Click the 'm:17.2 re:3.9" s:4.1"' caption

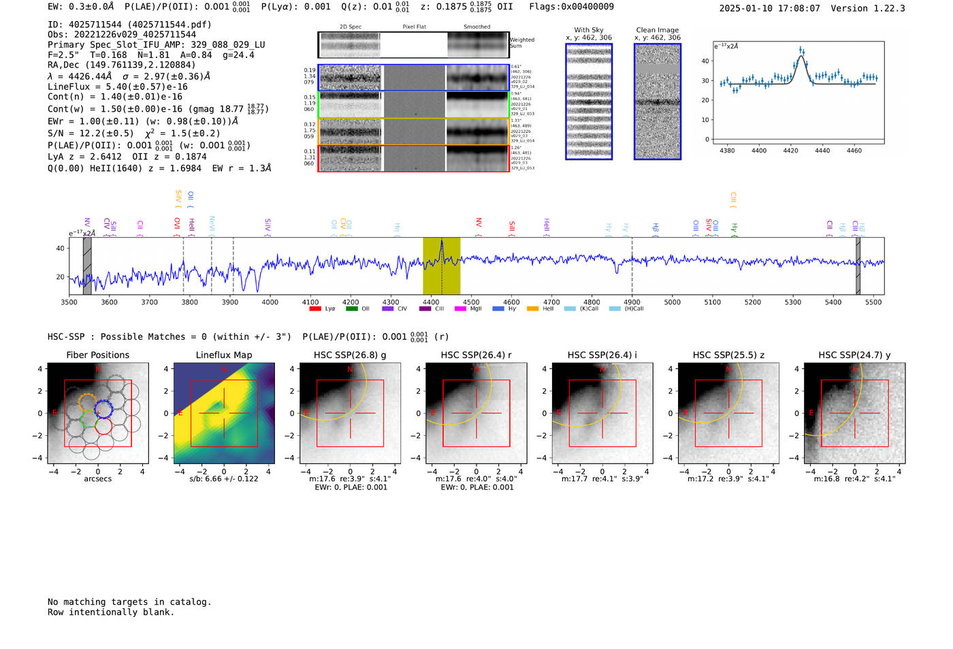tap(728, 479)
